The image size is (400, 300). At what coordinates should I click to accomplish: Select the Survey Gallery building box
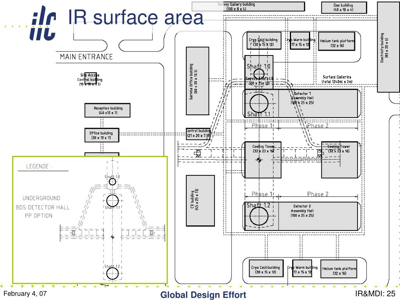coord(248,7)
